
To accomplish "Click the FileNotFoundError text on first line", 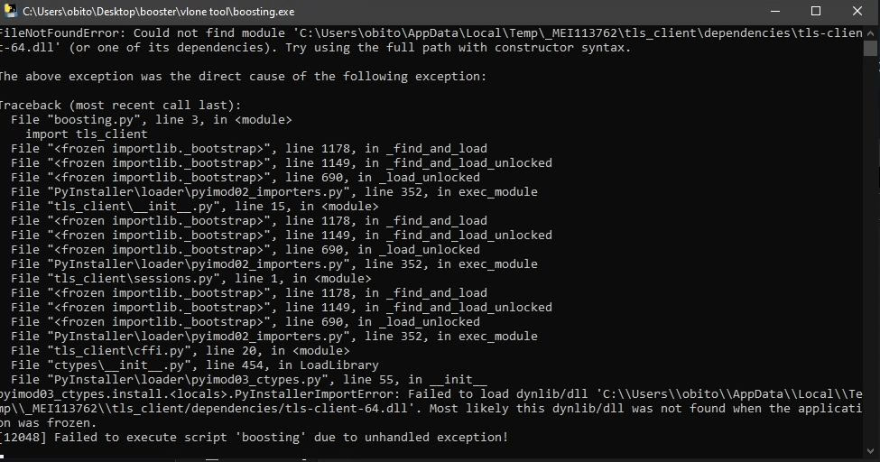I will coord(61,33).
